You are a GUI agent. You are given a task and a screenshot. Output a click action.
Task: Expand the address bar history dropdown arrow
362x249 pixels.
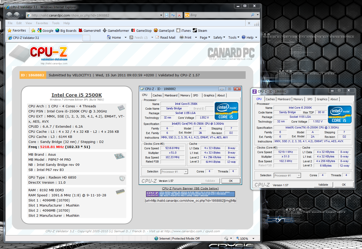point(161,15)
